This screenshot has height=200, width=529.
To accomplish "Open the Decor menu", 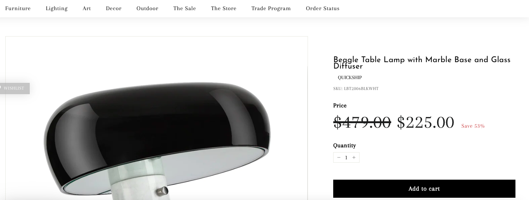I will point(114,8).
